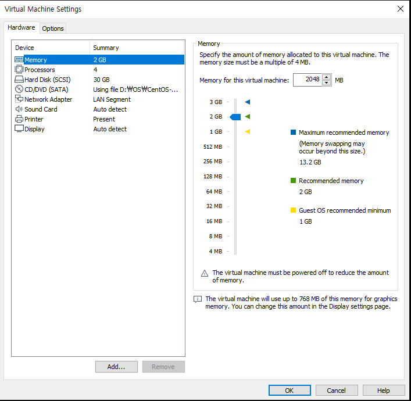Click the Summary column header
411x401 pixels.
coord(137,48)
